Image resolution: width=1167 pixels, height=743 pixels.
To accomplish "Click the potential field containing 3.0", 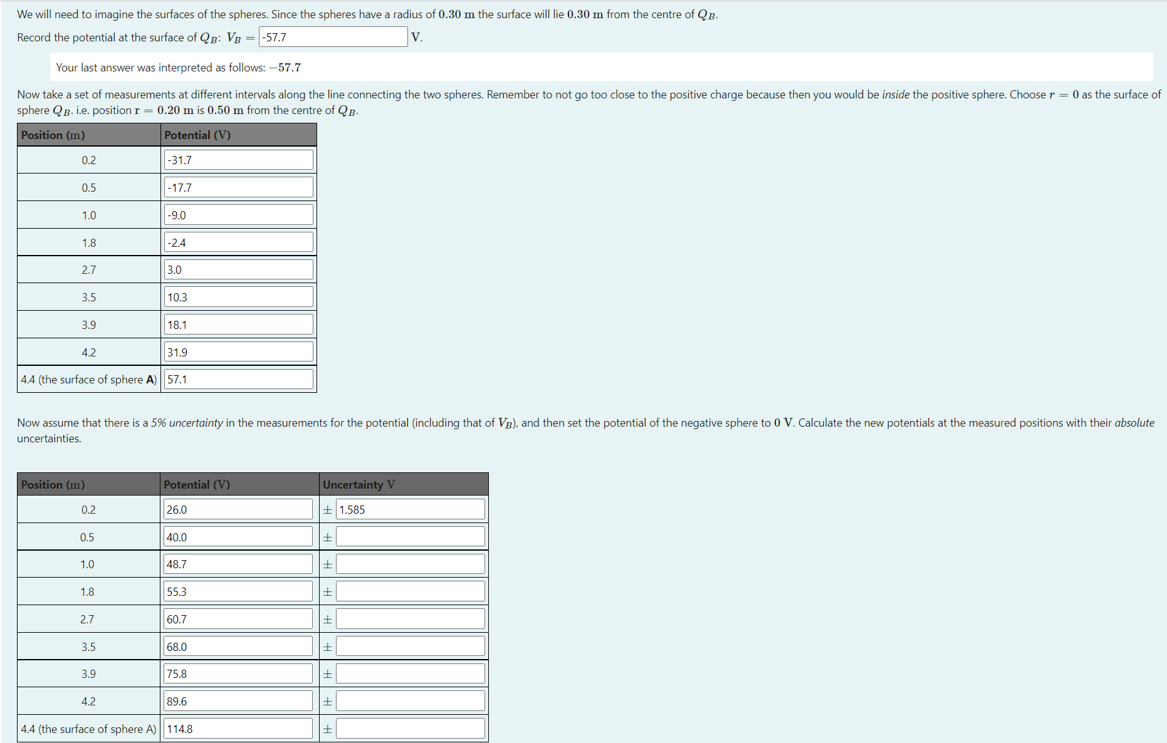I will pos(239,269).
